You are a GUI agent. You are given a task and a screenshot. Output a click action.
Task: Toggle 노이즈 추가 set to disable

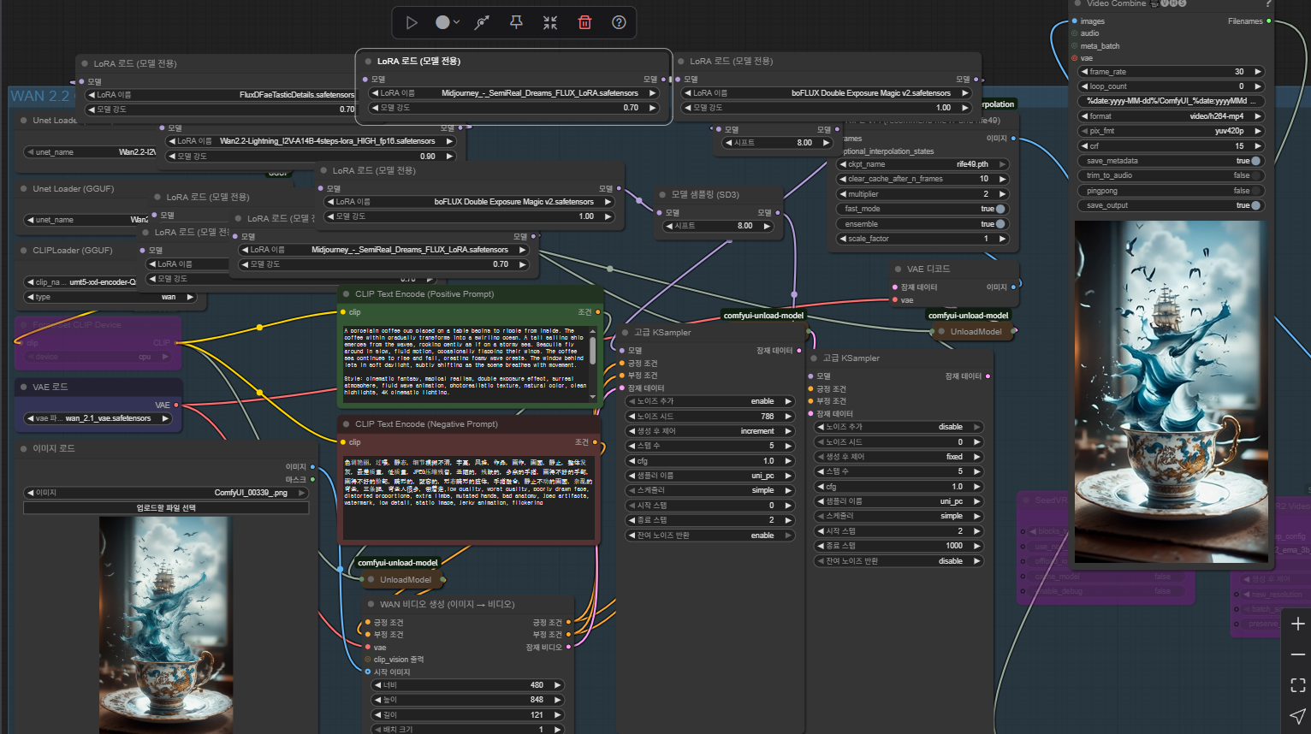tap(899, 427)
